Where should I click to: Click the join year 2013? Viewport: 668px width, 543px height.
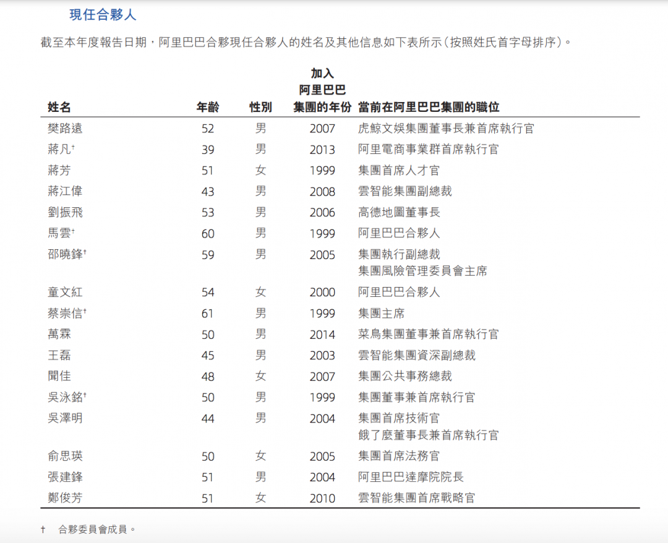point(322,150)
